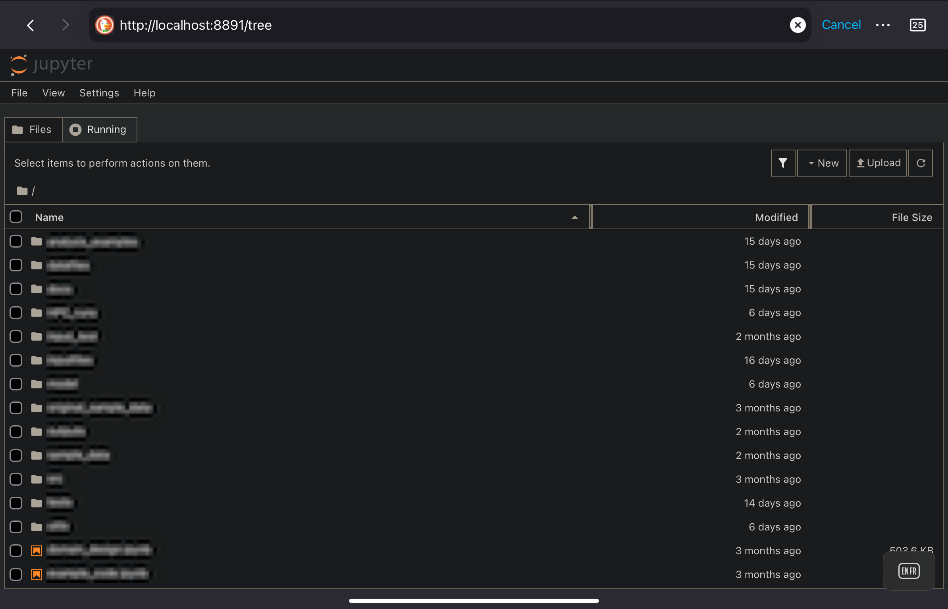Open the File menu
Image resolution: width=948 pixels, height=609 pixels.
tap(19, 93)
